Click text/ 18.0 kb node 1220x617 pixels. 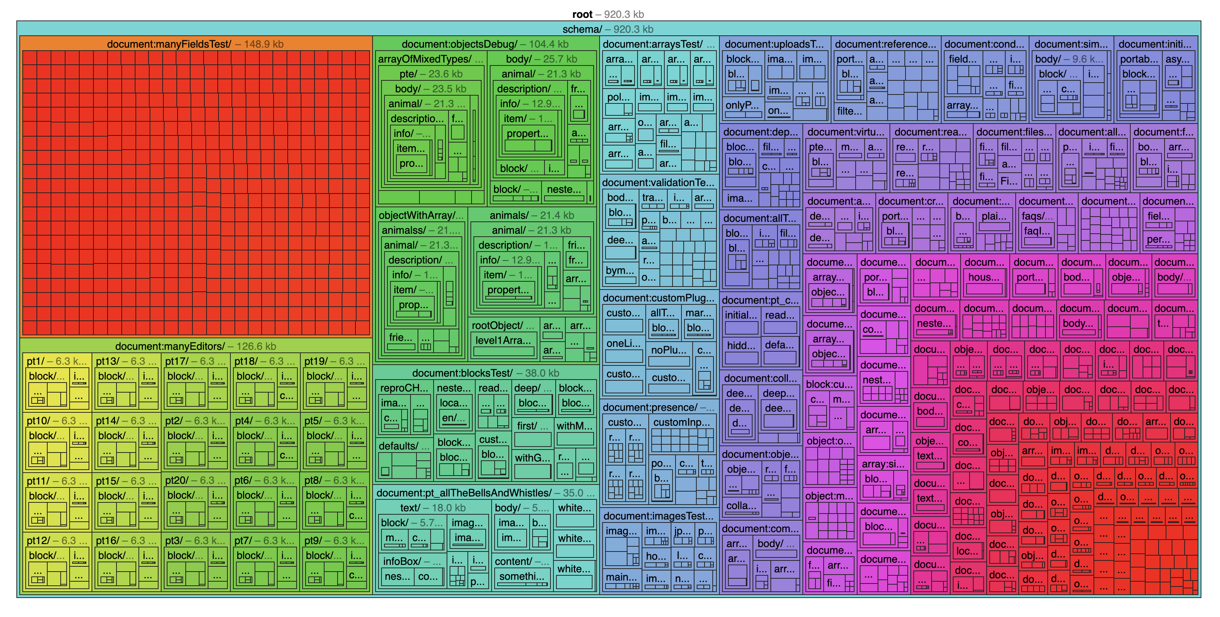(432, 508)
